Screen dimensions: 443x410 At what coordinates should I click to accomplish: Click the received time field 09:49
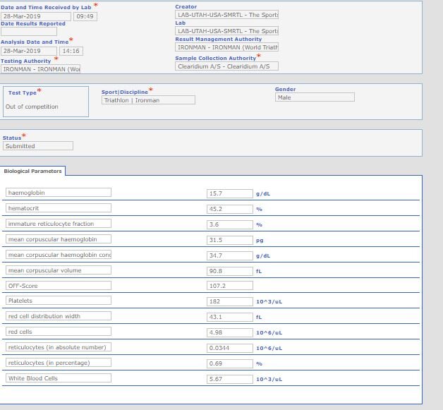[85, 16]
